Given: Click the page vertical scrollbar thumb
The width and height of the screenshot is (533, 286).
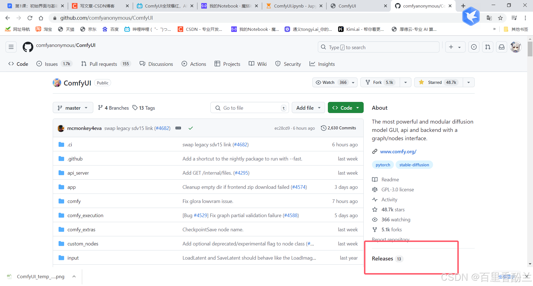Looking at the screenshot, I should (x=530, y=49).
